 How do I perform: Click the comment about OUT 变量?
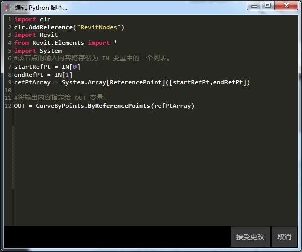tap(60, 98)
